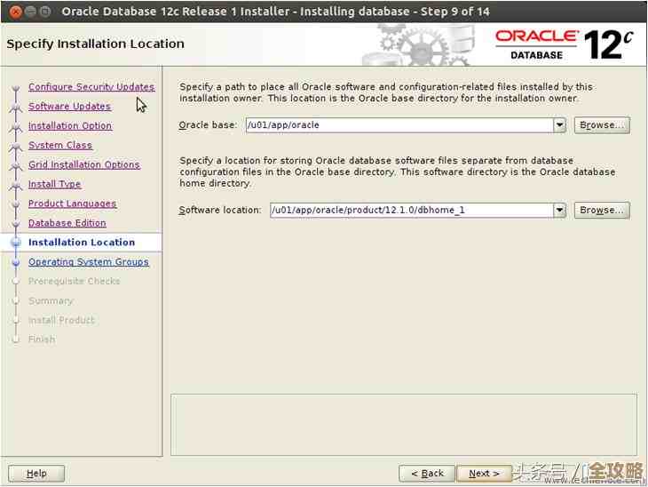648x487 pixels.
Task: Jump to the System Class step
Action: (x=60, y=145)
